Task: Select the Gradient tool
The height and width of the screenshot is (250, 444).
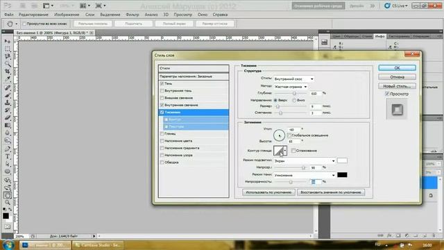Action: coord(8,125)
